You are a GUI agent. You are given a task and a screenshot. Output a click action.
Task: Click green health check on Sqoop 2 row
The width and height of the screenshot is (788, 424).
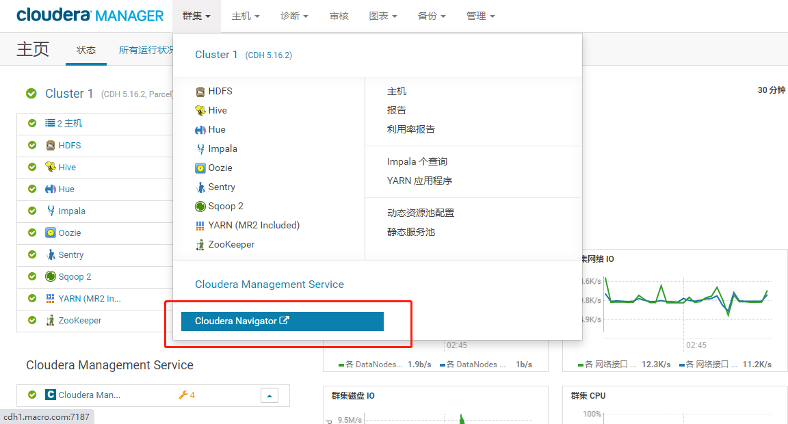pos(32,276)
